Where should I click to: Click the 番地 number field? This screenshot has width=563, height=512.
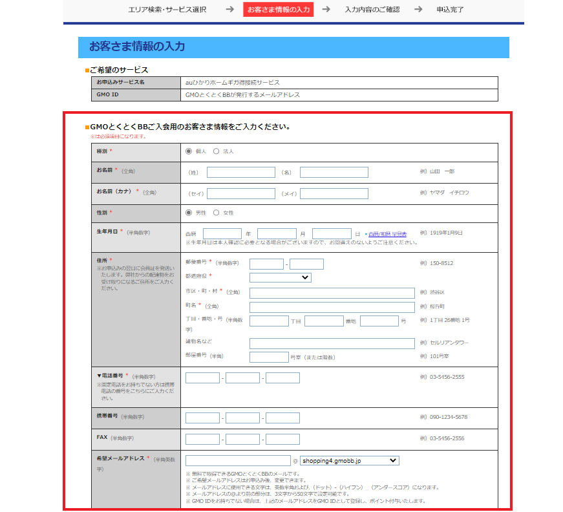pos(324,321)
